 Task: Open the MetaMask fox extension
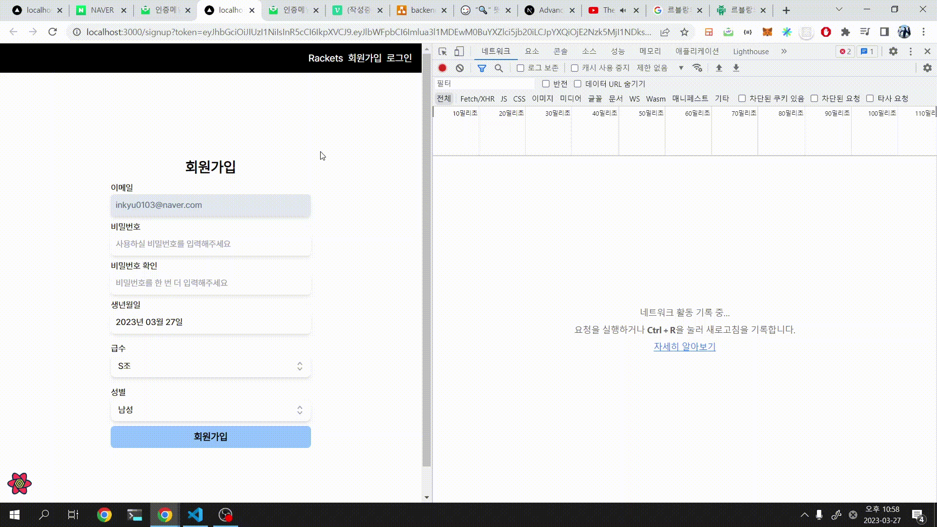click(767, 32)
